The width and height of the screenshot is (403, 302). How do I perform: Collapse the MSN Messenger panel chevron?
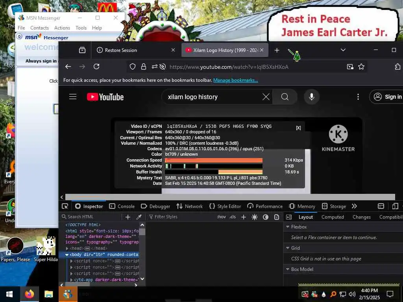19,37
